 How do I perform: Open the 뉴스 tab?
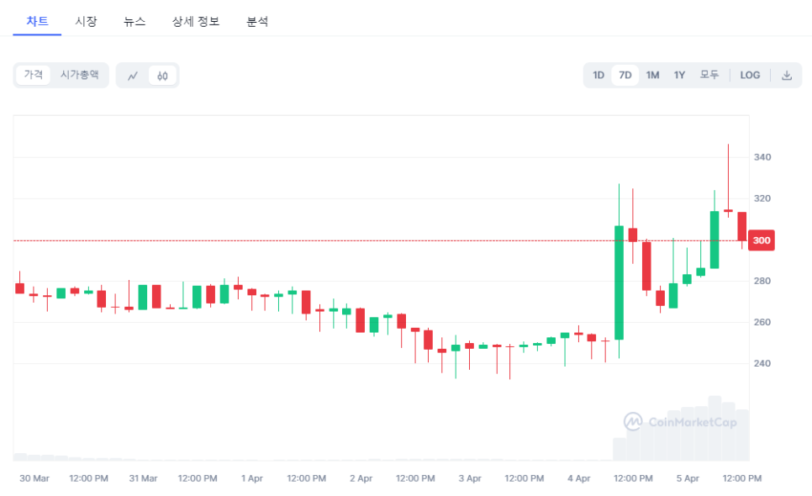134,21
